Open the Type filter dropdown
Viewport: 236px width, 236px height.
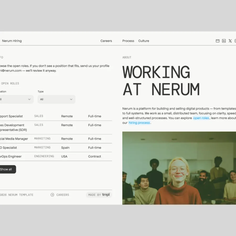(56, 99)
